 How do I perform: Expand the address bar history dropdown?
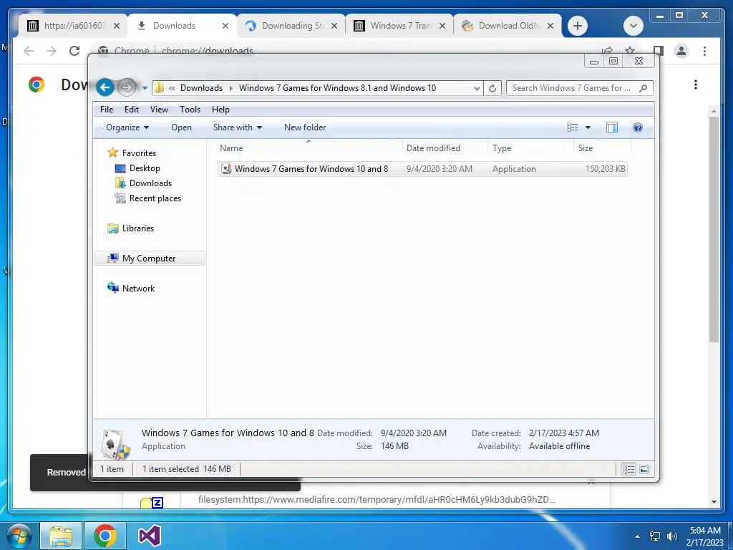476,88
